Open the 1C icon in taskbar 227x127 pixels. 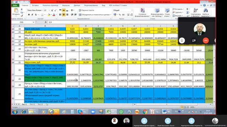137,112
